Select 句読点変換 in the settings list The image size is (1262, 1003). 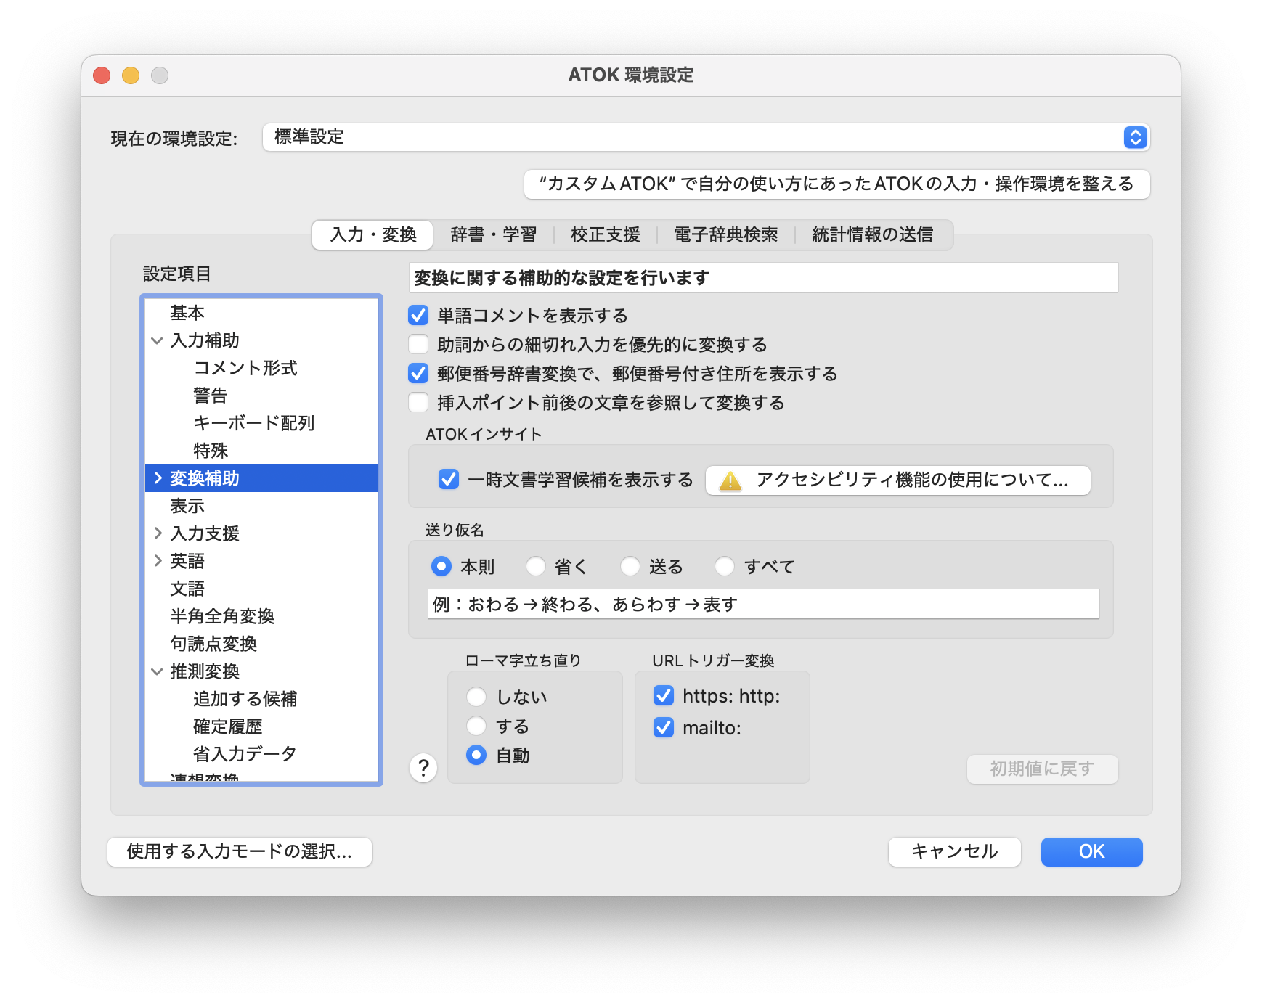click(261, 644)
